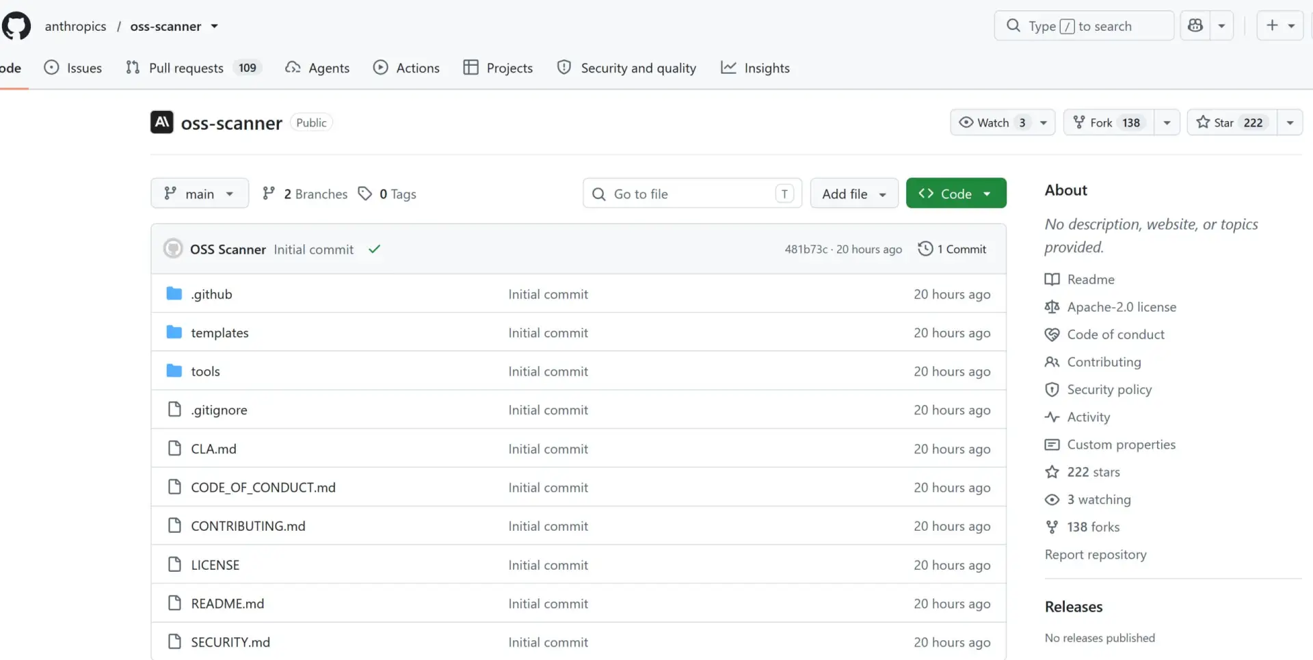Open the green Code dropdown button
The height and width of the screenshot is (660, 1313).
coord(956,194)
